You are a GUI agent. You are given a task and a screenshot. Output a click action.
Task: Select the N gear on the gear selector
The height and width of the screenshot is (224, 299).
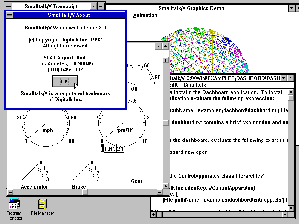tap(110, 148)
